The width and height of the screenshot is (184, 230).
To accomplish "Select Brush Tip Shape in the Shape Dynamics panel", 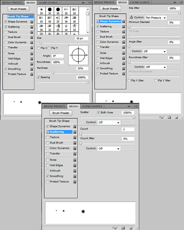I will [x=109, y=16].
